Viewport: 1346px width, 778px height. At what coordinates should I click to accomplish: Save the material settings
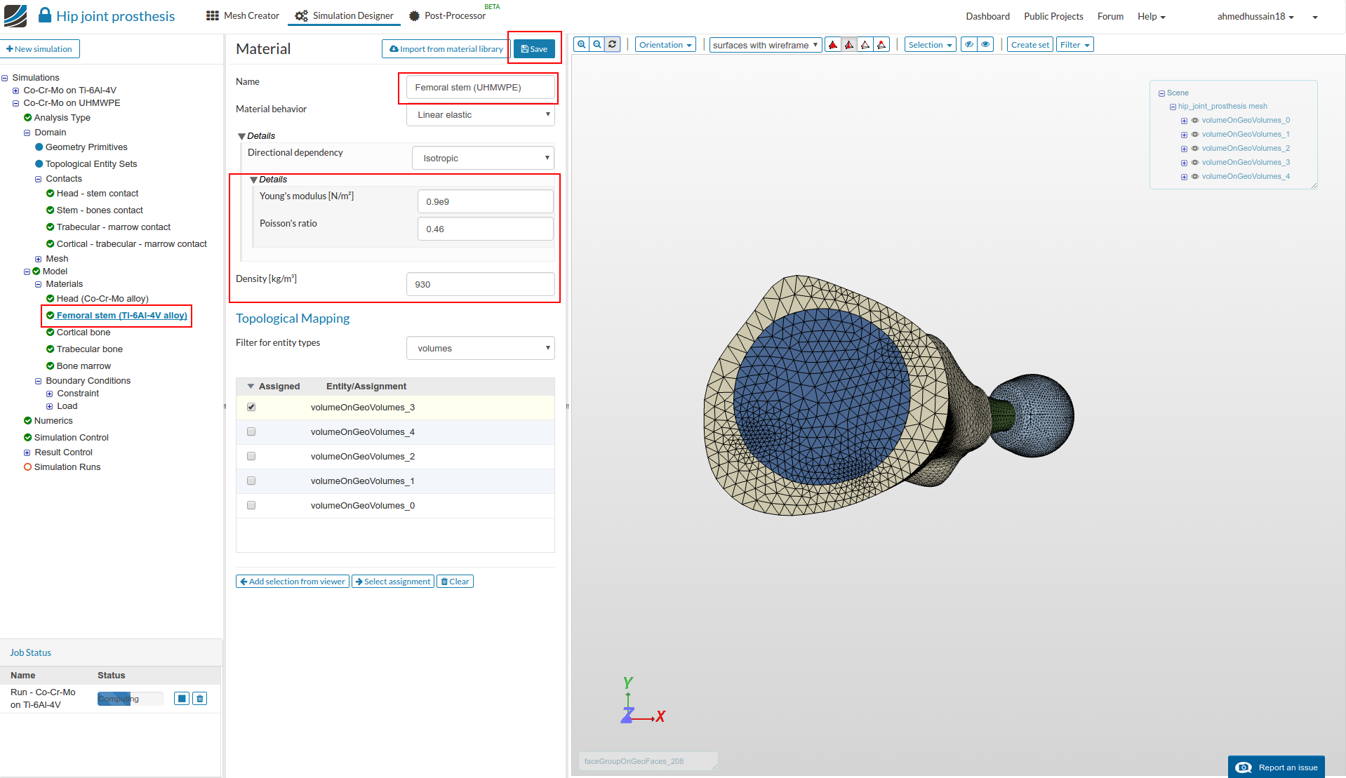[534, 49]
